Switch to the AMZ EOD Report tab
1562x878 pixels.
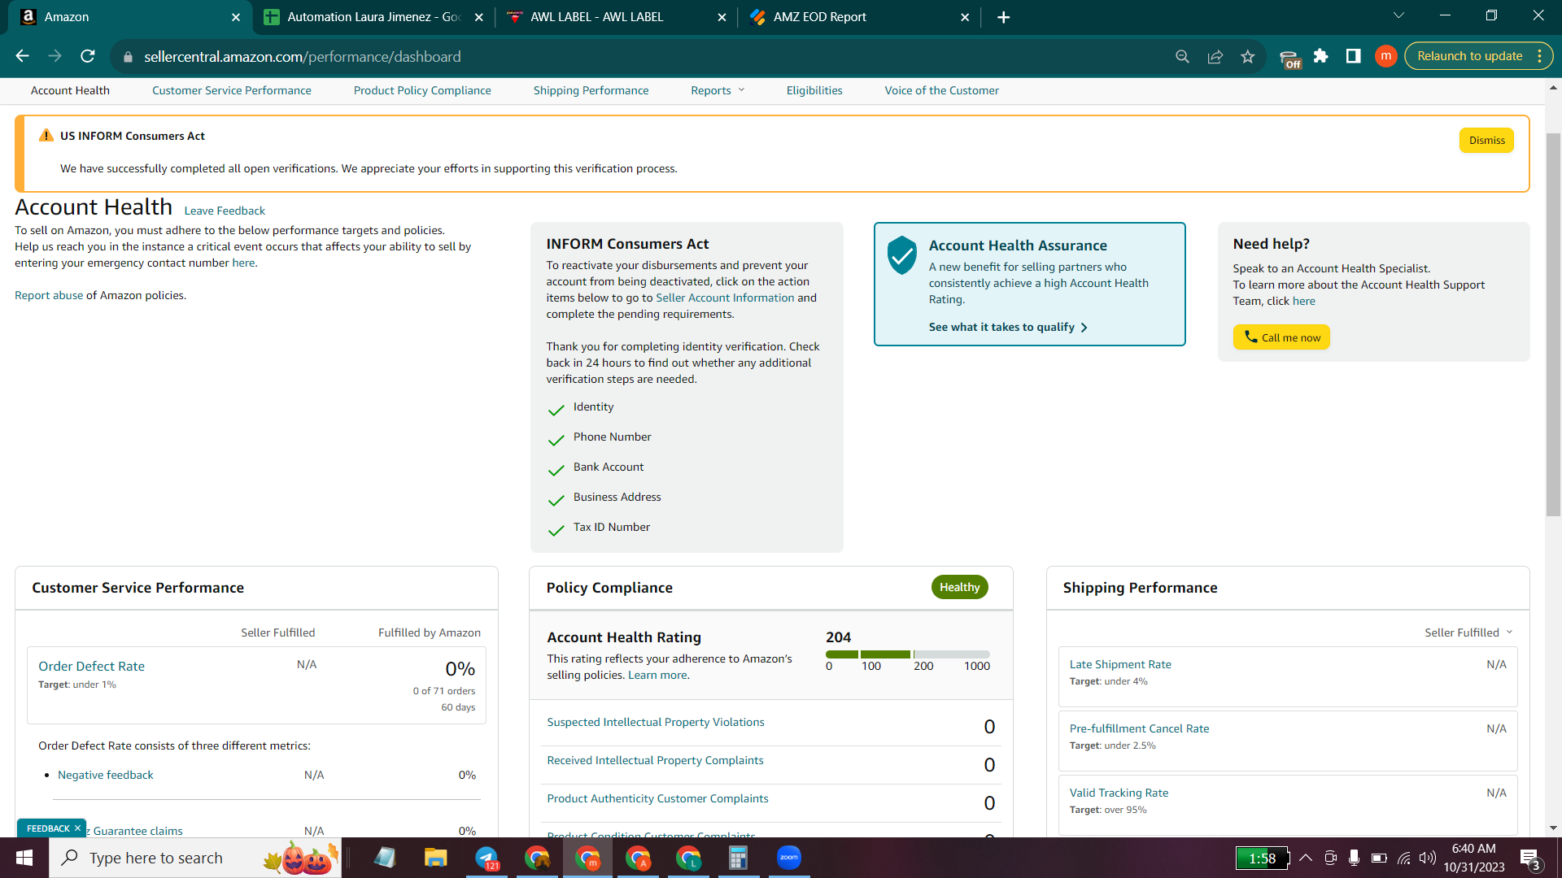tap(858, 17)
